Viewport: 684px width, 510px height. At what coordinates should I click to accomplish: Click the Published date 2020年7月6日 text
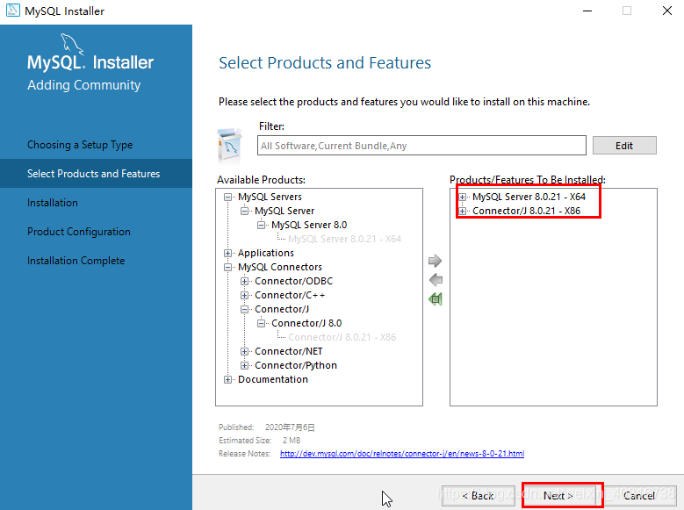290,427
